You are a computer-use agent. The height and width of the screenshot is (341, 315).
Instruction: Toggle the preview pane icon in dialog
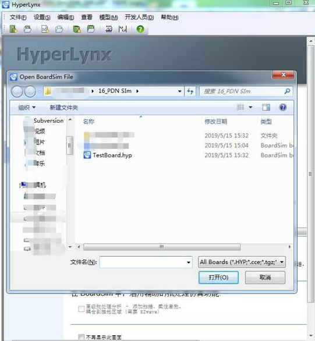[x=266, y=107]
